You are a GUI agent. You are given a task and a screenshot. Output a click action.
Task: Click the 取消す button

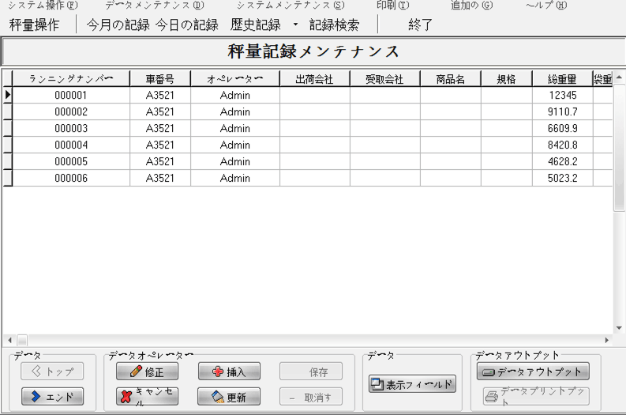coord(311,397)
